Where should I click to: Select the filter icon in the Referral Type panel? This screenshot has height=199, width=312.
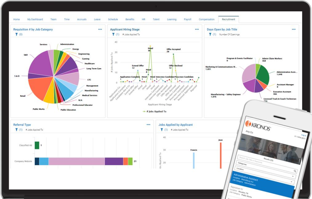[x=16, y=130]
